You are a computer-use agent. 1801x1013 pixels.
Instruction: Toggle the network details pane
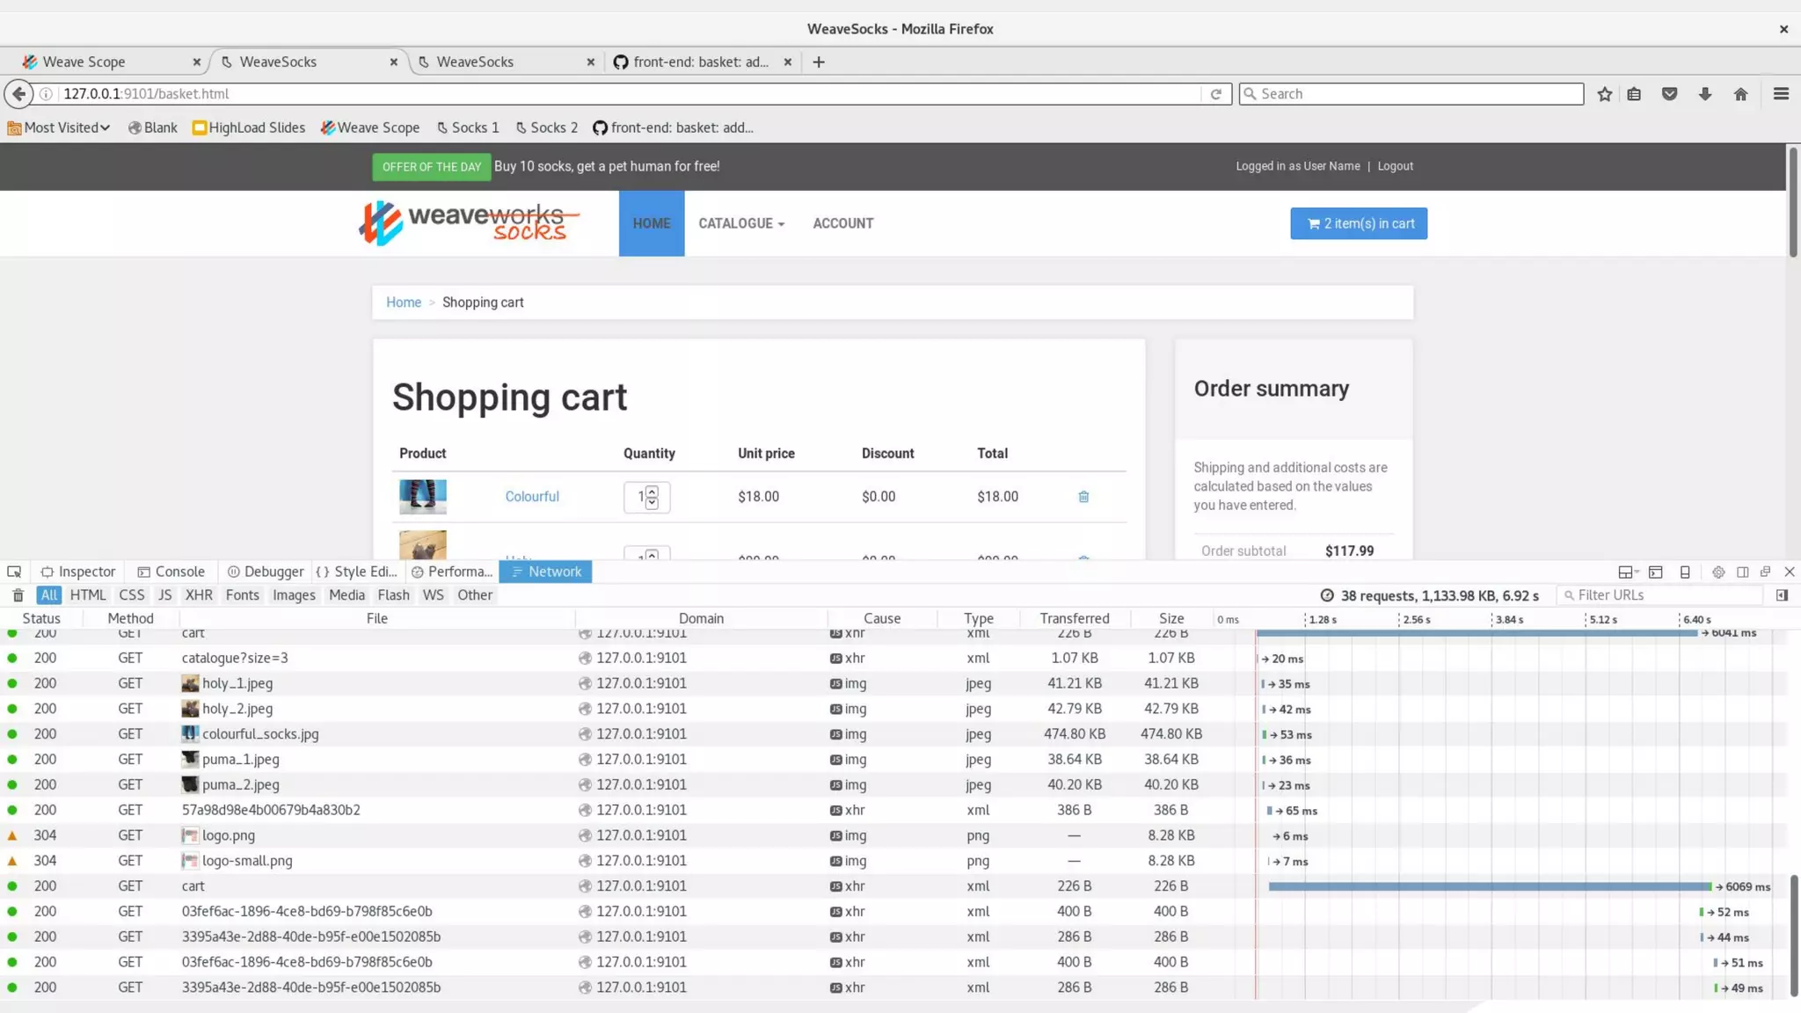click(1782, 595)
